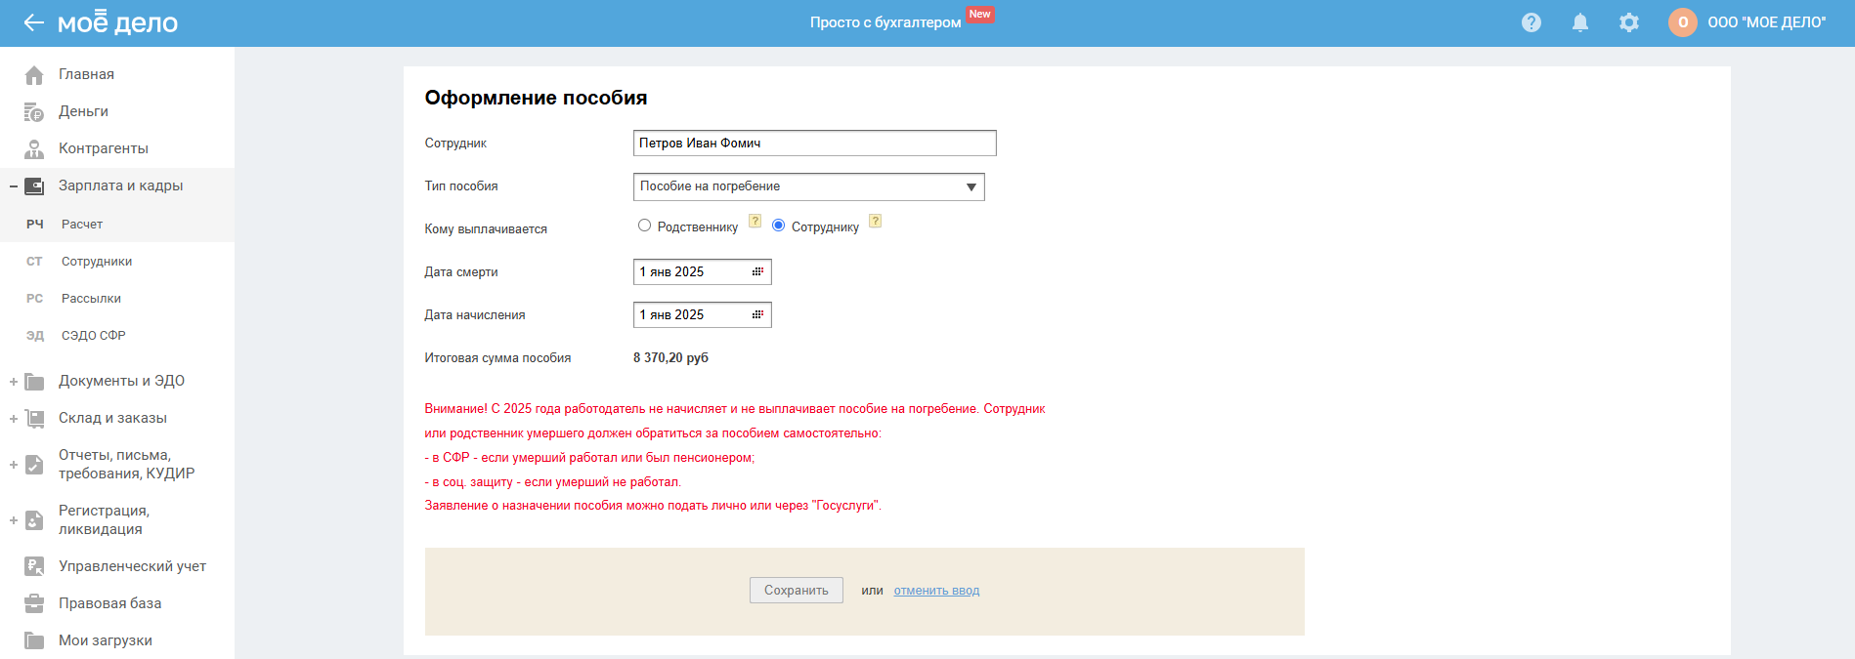The width and height of the screenshot is (1855, 659).
Task: Open Просто с бухгалтером link
Action: tap(885, 22)
